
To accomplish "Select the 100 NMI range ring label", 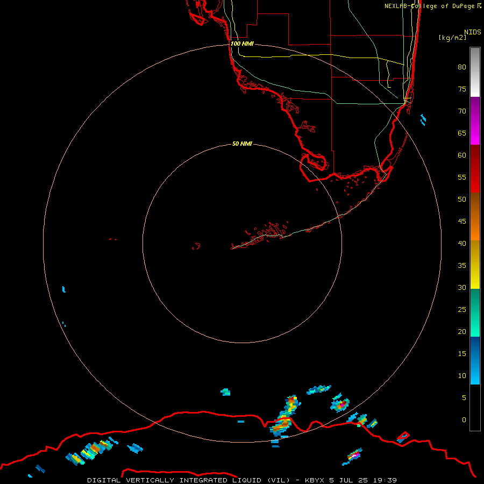I will pos(242,44).
